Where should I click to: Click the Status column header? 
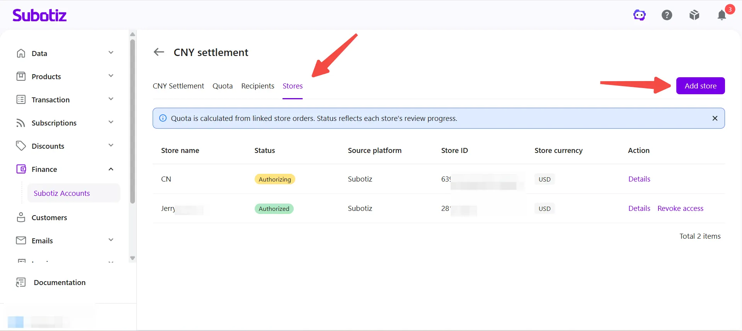265,150
